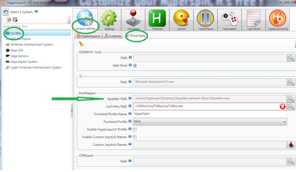This screenshot has height=172, width=296.
Task: Click info icon next to Frontend Profile Name
Action: pos(130,113)
